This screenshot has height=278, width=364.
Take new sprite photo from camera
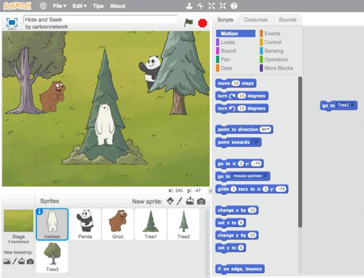click(x=201, y=201)
